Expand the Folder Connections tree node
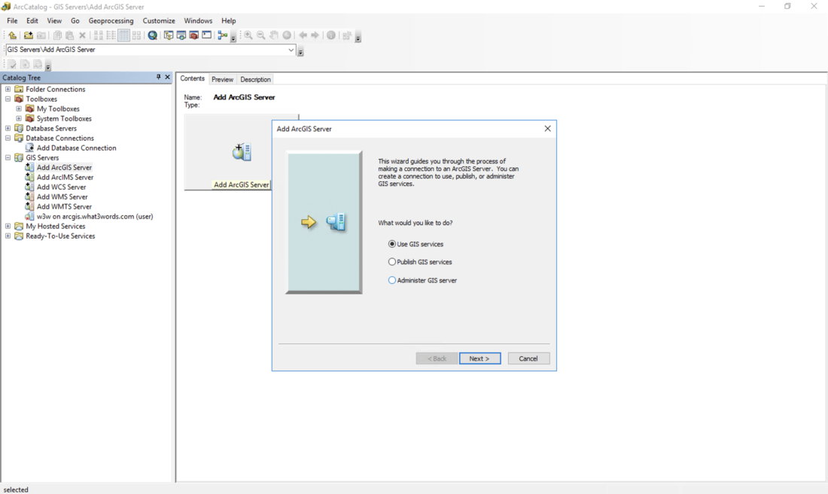This screenshot has width=828, height=494. (x=8, y=90)
